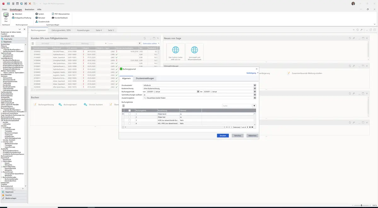Adjust the zoom slider in status bar
Image resolution: width=378 pixels, height=208 pixels.
(x=361, y=205)
